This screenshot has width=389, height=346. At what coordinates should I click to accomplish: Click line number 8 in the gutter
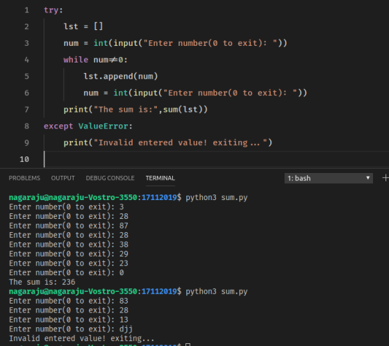pos(26,126)
